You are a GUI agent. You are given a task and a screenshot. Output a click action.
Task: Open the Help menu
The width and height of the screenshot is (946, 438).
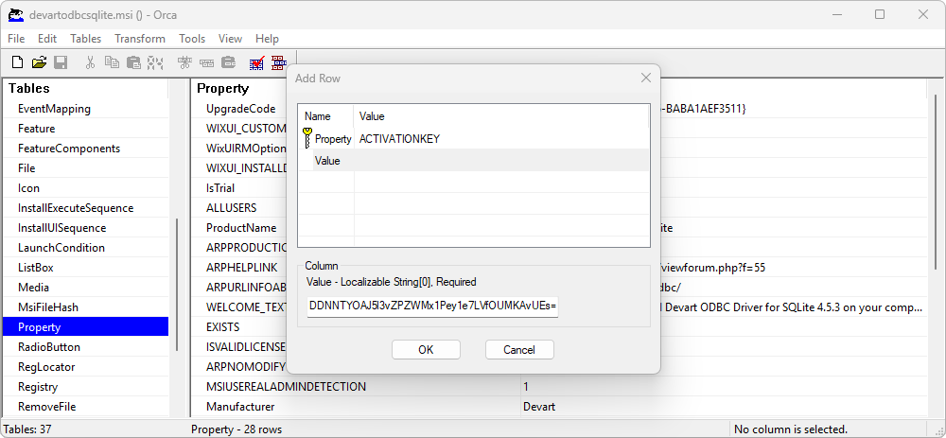tap(267, 39)
